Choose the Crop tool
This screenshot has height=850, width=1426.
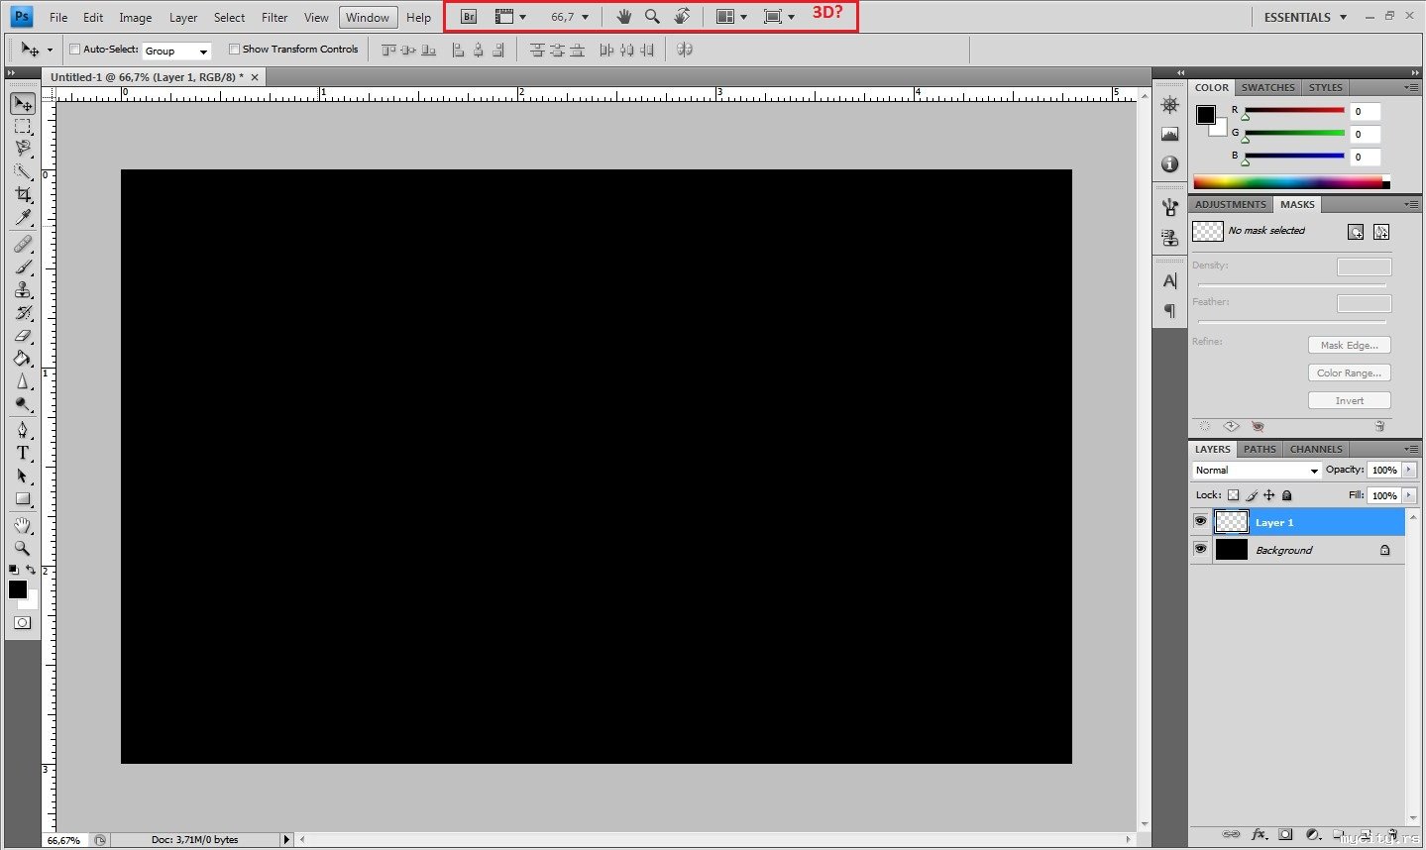pos(23,195)
